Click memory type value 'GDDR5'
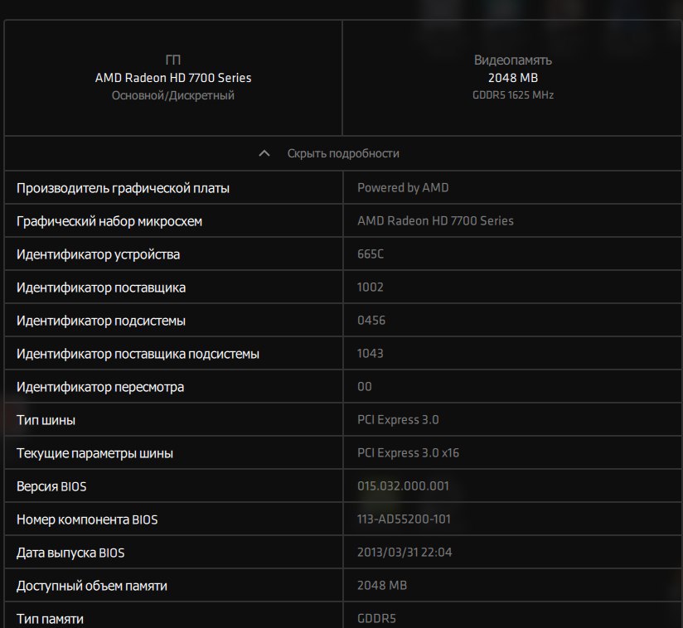 (377, 618)
